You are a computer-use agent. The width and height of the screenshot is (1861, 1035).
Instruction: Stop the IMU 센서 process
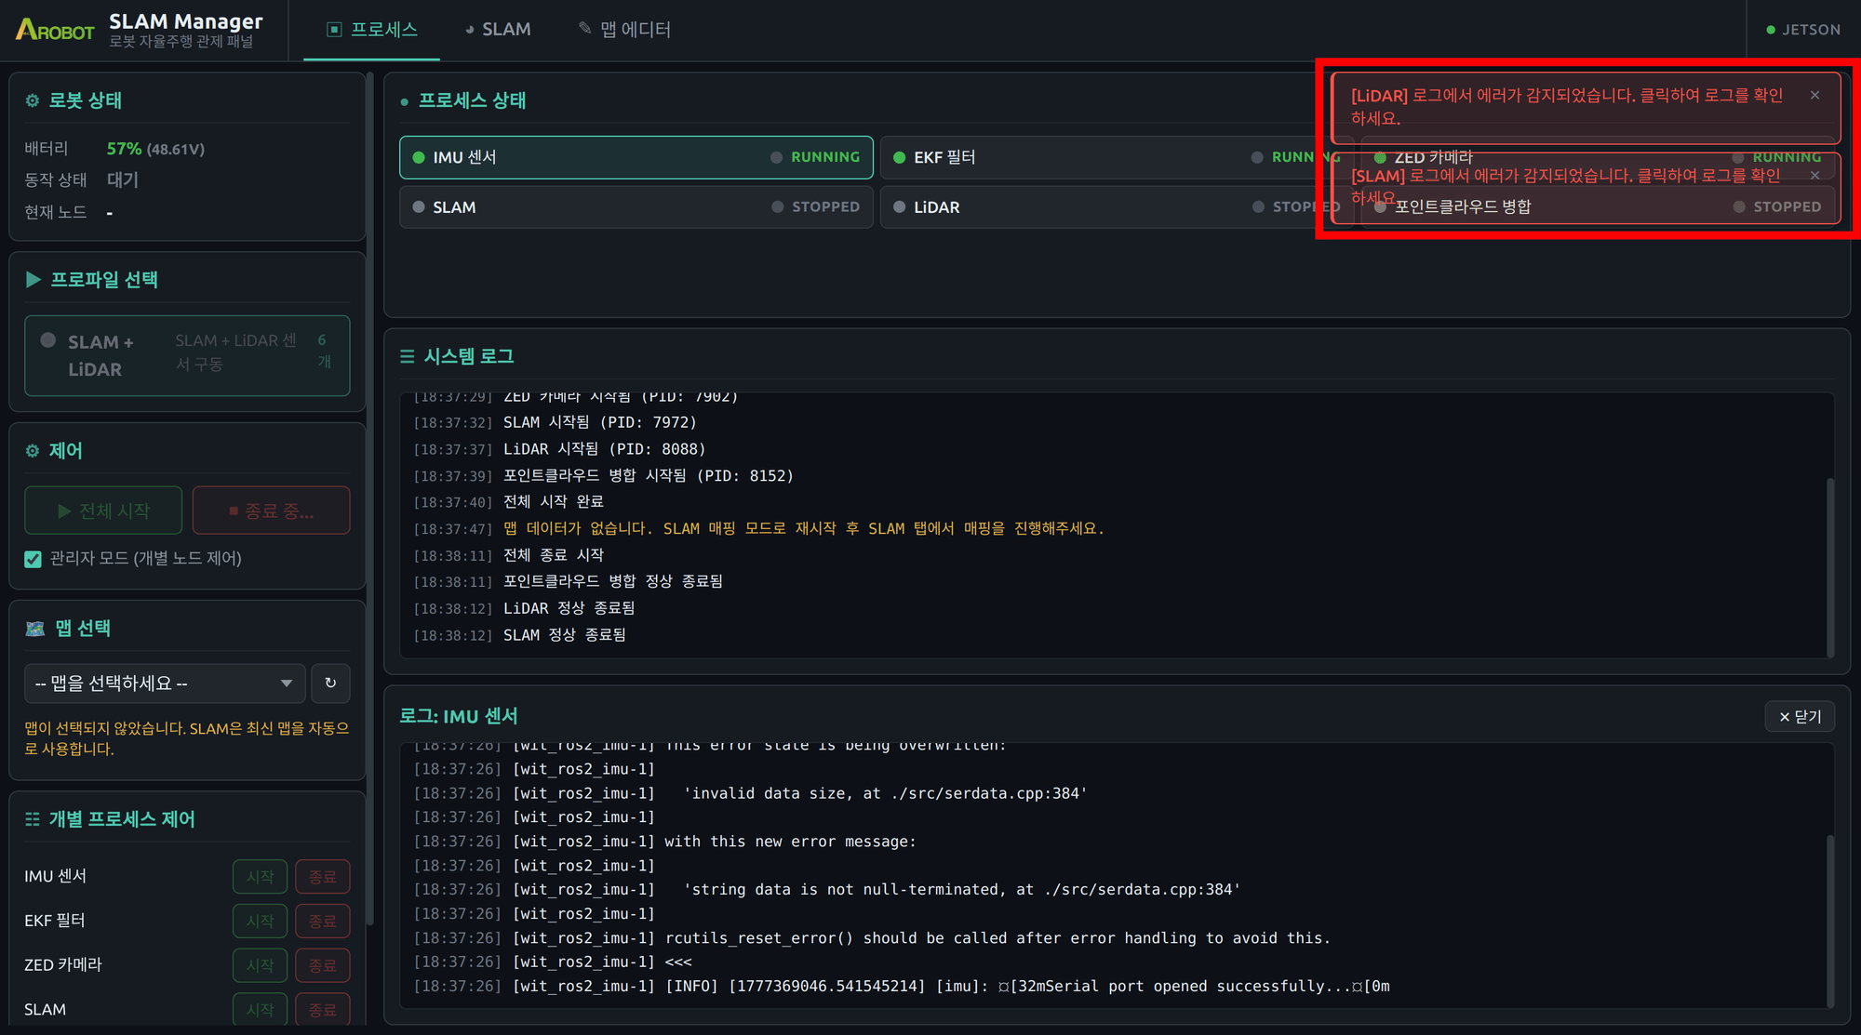click(x=323, y=877)
